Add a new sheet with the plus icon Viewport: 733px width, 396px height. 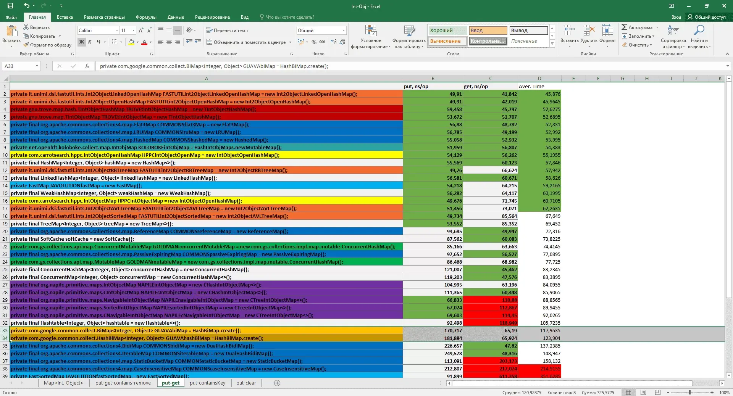(277, 383)
